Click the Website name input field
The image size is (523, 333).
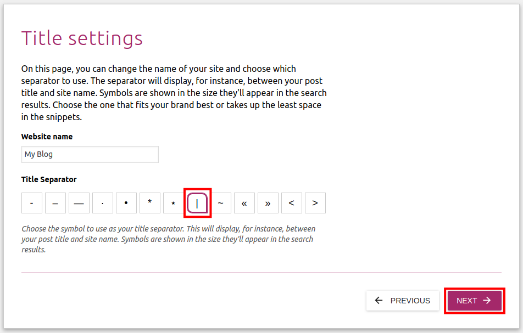click(90, 154)
